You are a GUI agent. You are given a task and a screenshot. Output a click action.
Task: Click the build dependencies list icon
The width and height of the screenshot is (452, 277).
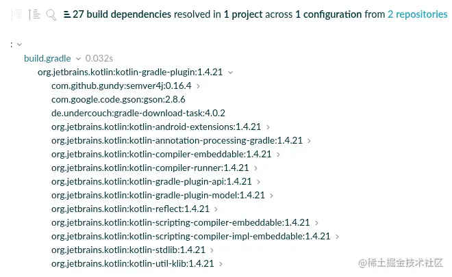67,14
